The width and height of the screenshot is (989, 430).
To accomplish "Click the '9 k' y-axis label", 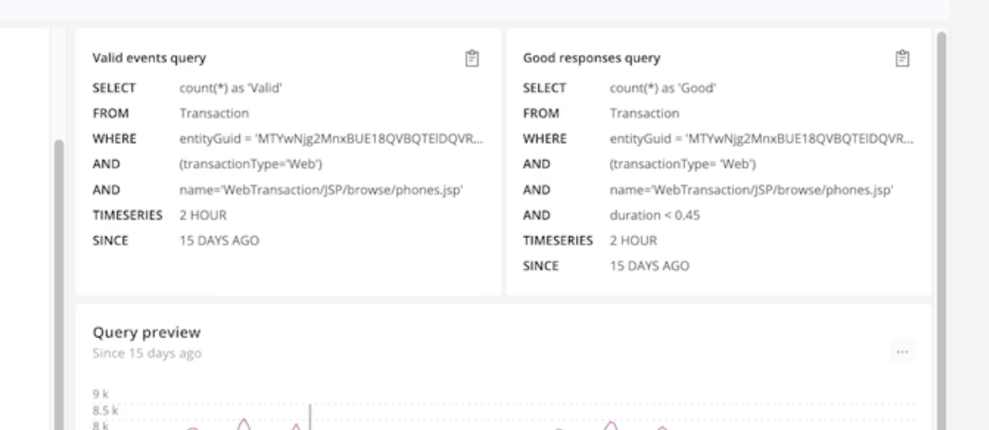I will click(99, 393).
